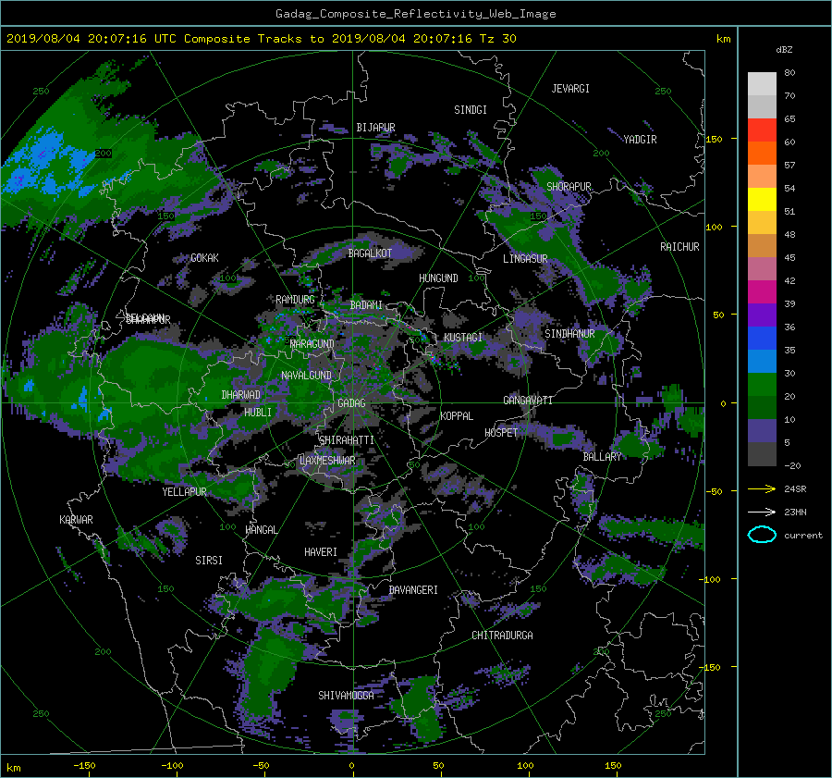Click the HOSPET city label

click(x=501, y=433)
